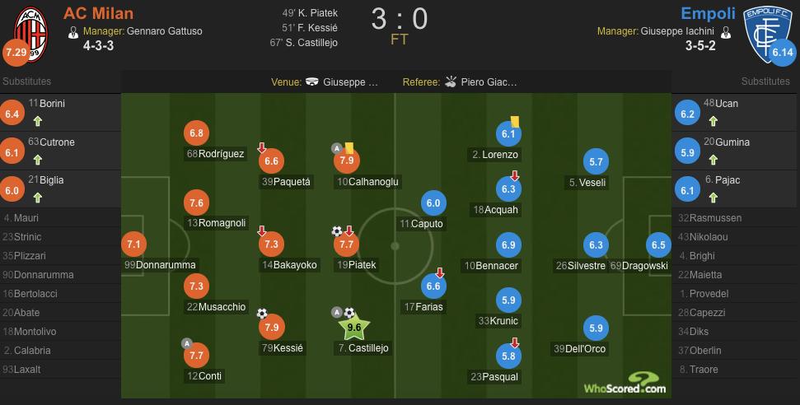Click the whistle icon beside Referee
Screen dimensions: 800x405
(450, 81)
